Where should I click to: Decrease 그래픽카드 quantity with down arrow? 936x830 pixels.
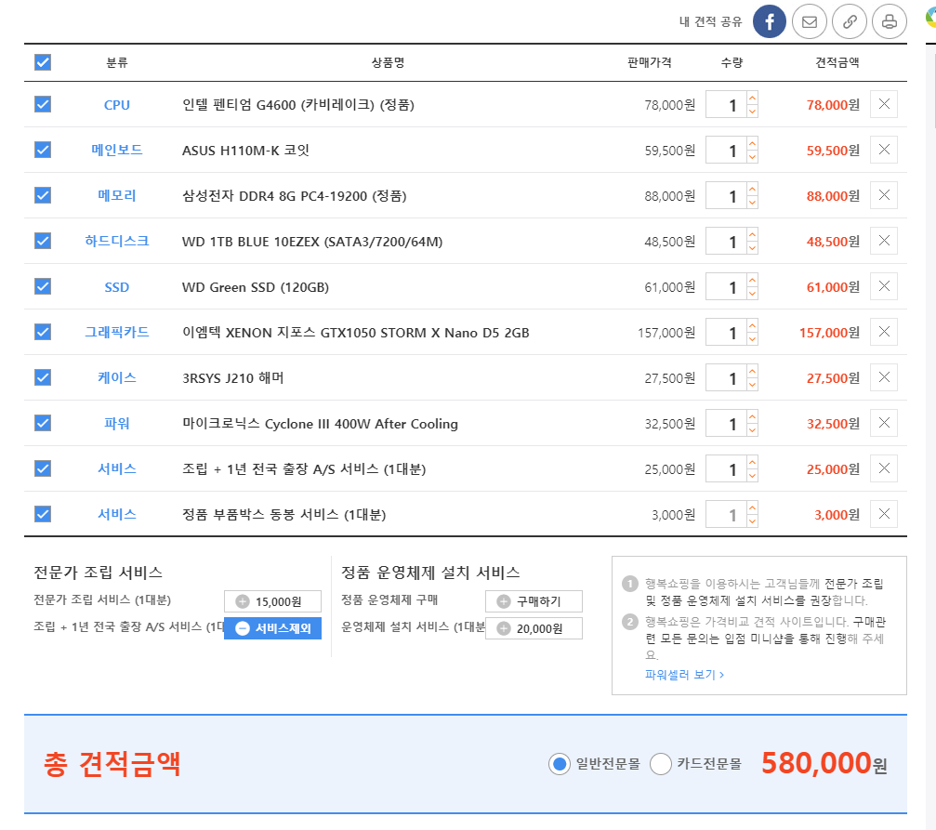point(752,338)
